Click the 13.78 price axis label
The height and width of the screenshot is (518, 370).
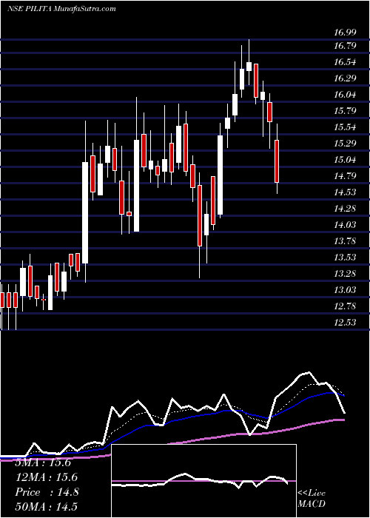click(x=345, y=240)
